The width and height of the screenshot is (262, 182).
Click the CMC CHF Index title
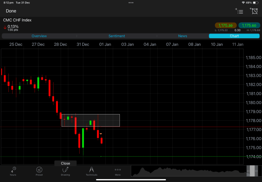(17, 20)
